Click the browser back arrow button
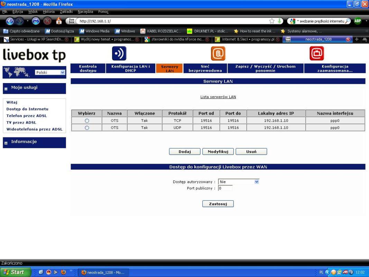The width and height of the screenshot is (369, 277). (10, 21)
